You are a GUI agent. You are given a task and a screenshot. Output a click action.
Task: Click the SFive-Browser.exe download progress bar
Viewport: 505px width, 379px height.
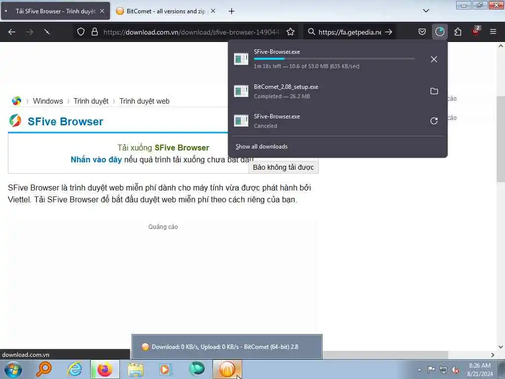[x=334, y=59]
